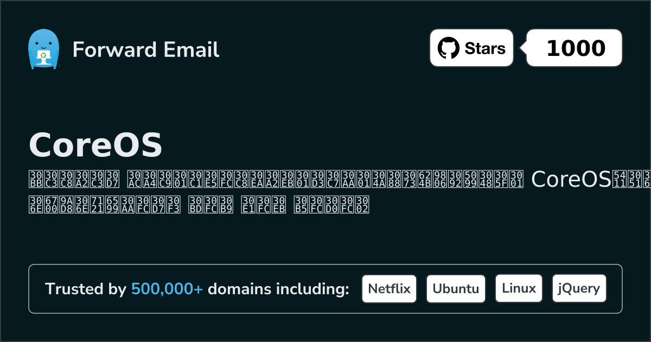Image resolution: width=651 pixels, height=342 pixels.
Task: Click empty space right of the jQuery badge
Action: (x=614, y=289)
